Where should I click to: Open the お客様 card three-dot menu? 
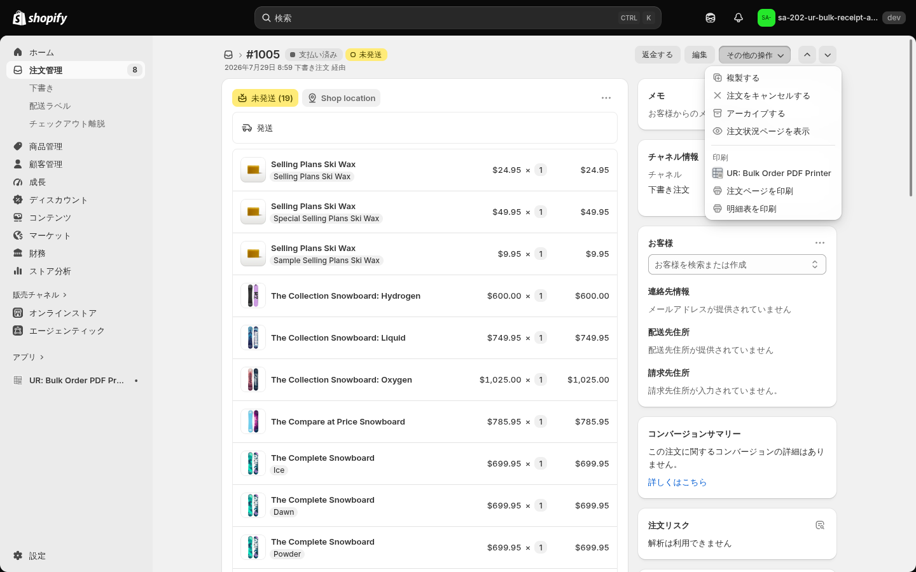click(x=820, y=243)
